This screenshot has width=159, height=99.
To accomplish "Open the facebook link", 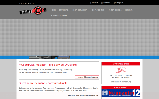I will pyautogui.click(x=106, y=3).
